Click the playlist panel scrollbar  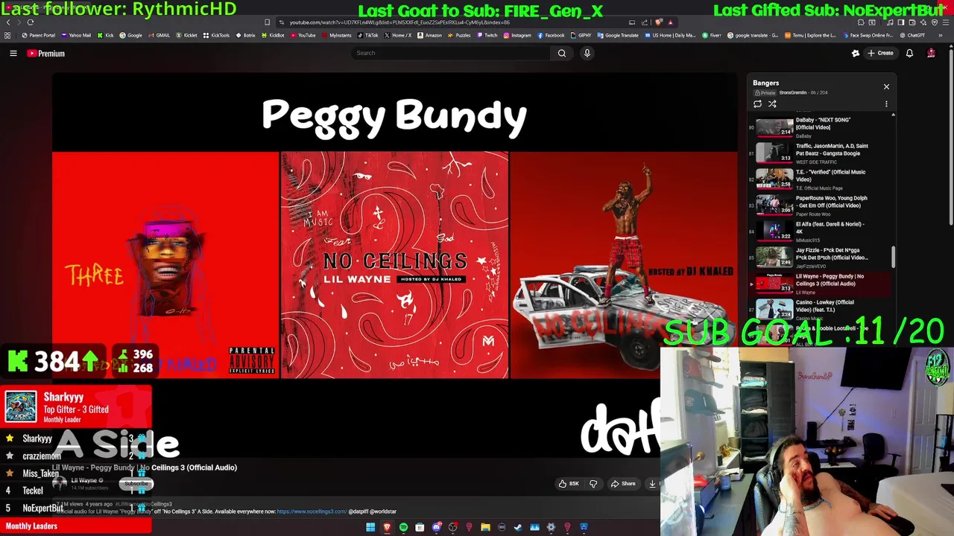(x=893, y=257)
